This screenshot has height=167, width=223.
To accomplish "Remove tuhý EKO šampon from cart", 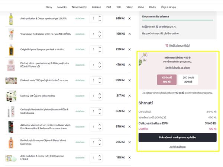I will coord(130,158).
